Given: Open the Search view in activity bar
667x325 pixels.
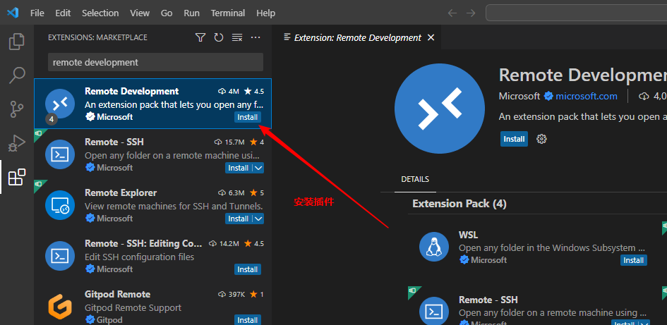Looking at the screenshot, I should pos(17,75).
